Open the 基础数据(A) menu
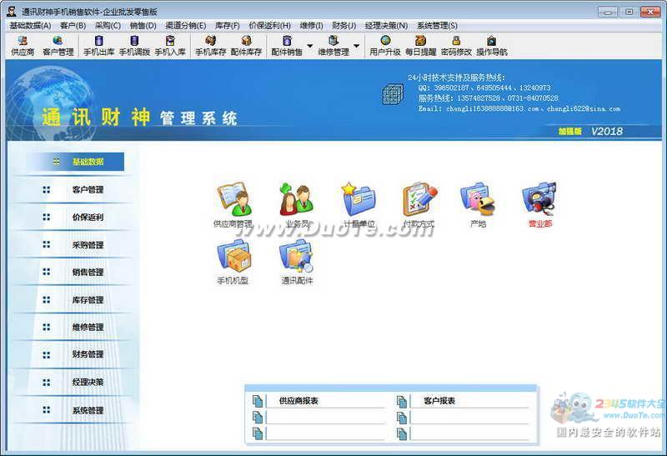The width and height of the screenshot is (667, 456). coord(30,26)
